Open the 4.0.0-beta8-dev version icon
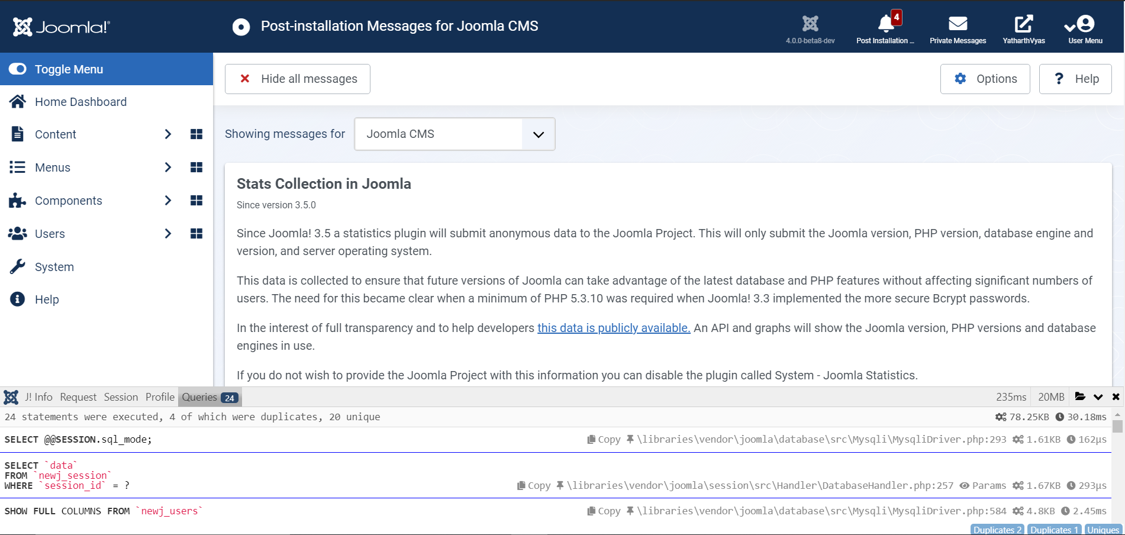This screenshot has width=1125, height=535. [810, 29]
